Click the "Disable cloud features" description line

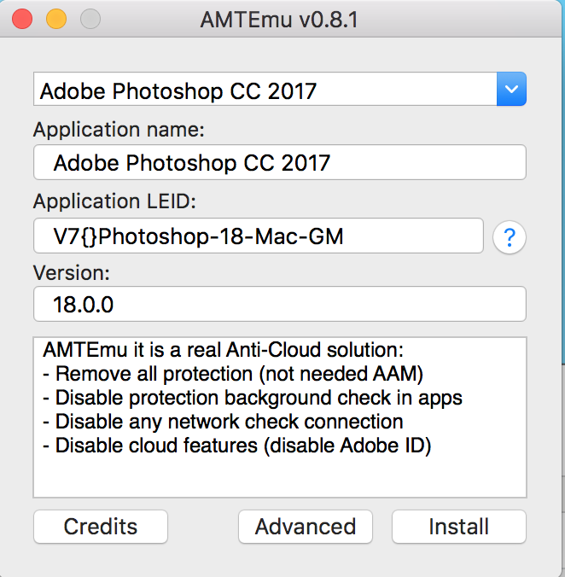243,446
